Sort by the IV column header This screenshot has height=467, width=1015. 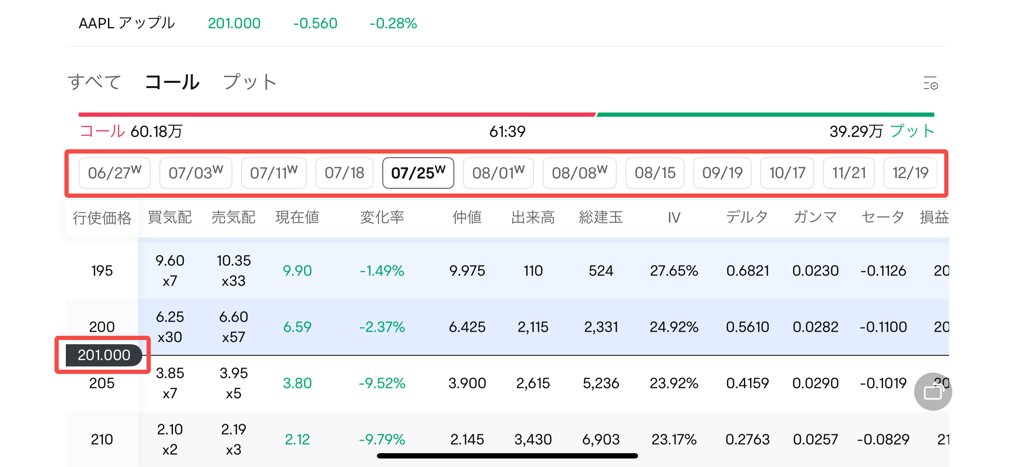tap(674, 217)
